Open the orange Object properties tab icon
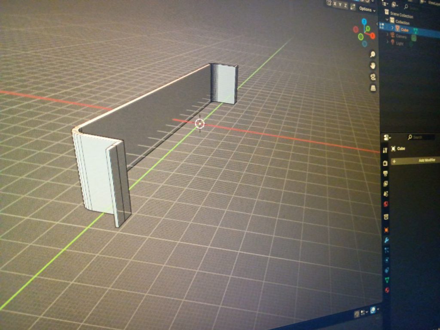Image resolution: width=440 pixels, height=330 pixels. pyautogui.click(x=386, y=230)
